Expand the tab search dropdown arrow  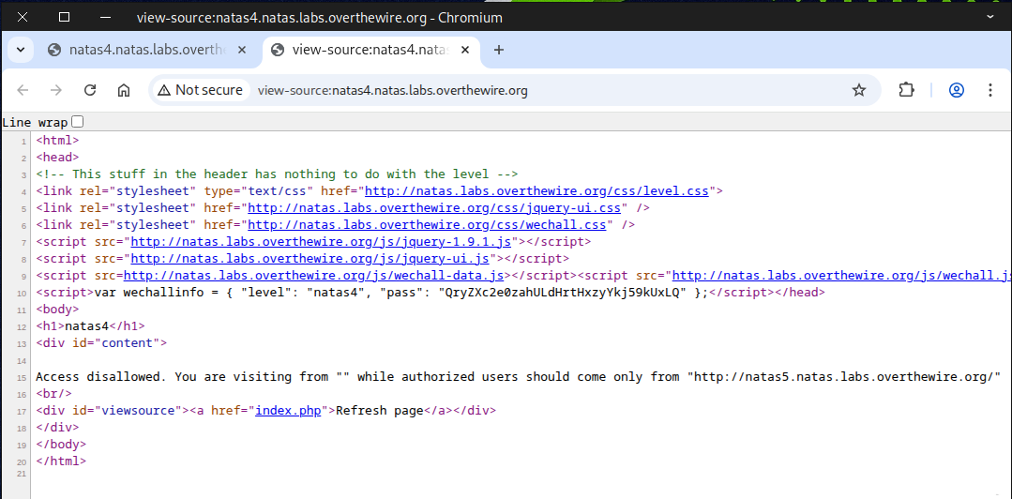click(20, 50)
